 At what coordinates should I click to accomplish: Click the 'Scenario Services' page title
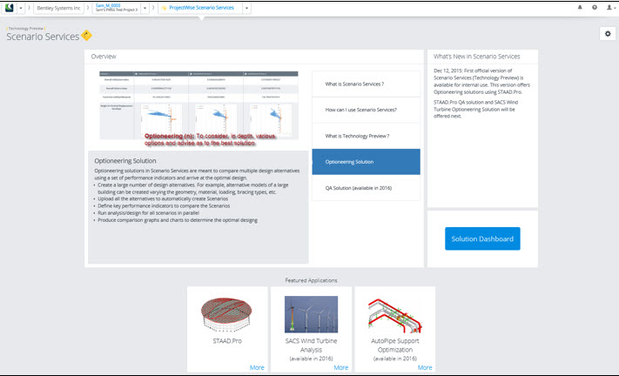point(43,37)
